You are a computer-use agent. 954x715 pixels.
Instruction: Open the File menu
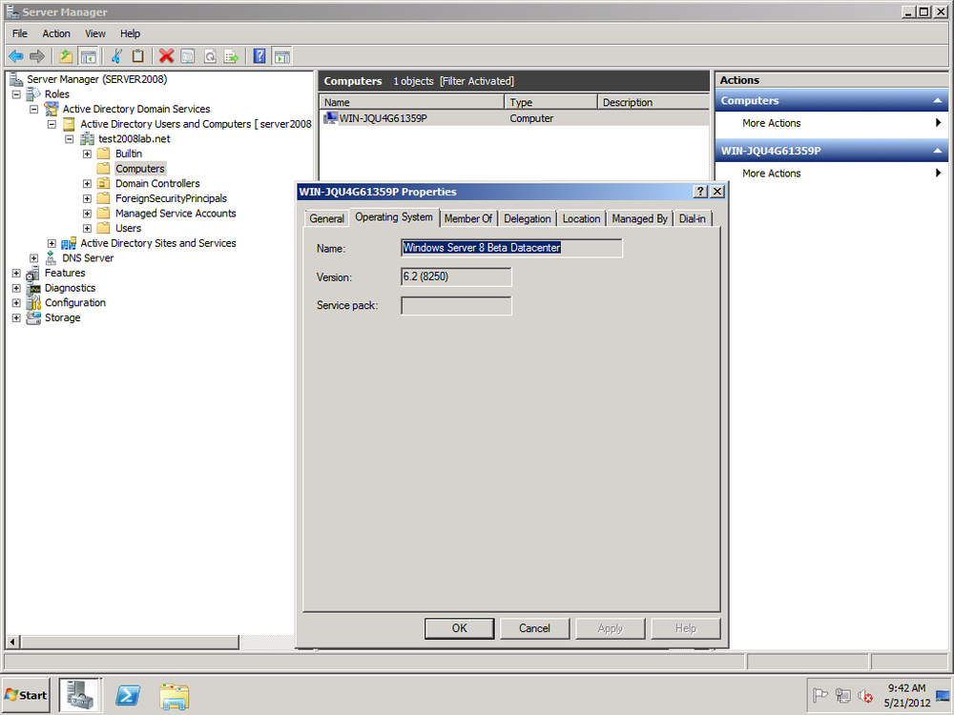pyautogui.click(x=20, y=33)
